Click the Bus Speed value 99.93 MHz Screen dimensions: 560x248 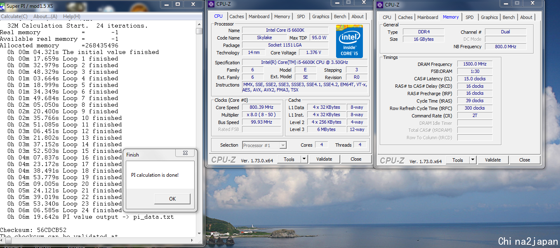pyautogui.click(x=261, y=122)
